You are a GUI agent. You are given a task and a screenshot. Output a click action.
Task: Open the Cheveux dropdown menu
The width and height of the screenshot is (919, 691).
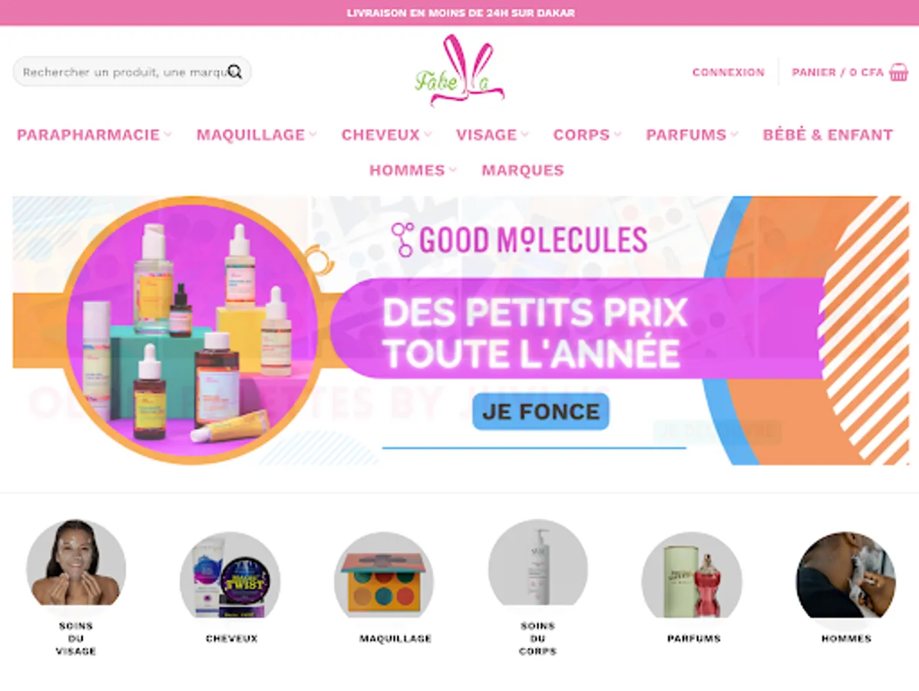click(387, 135)
